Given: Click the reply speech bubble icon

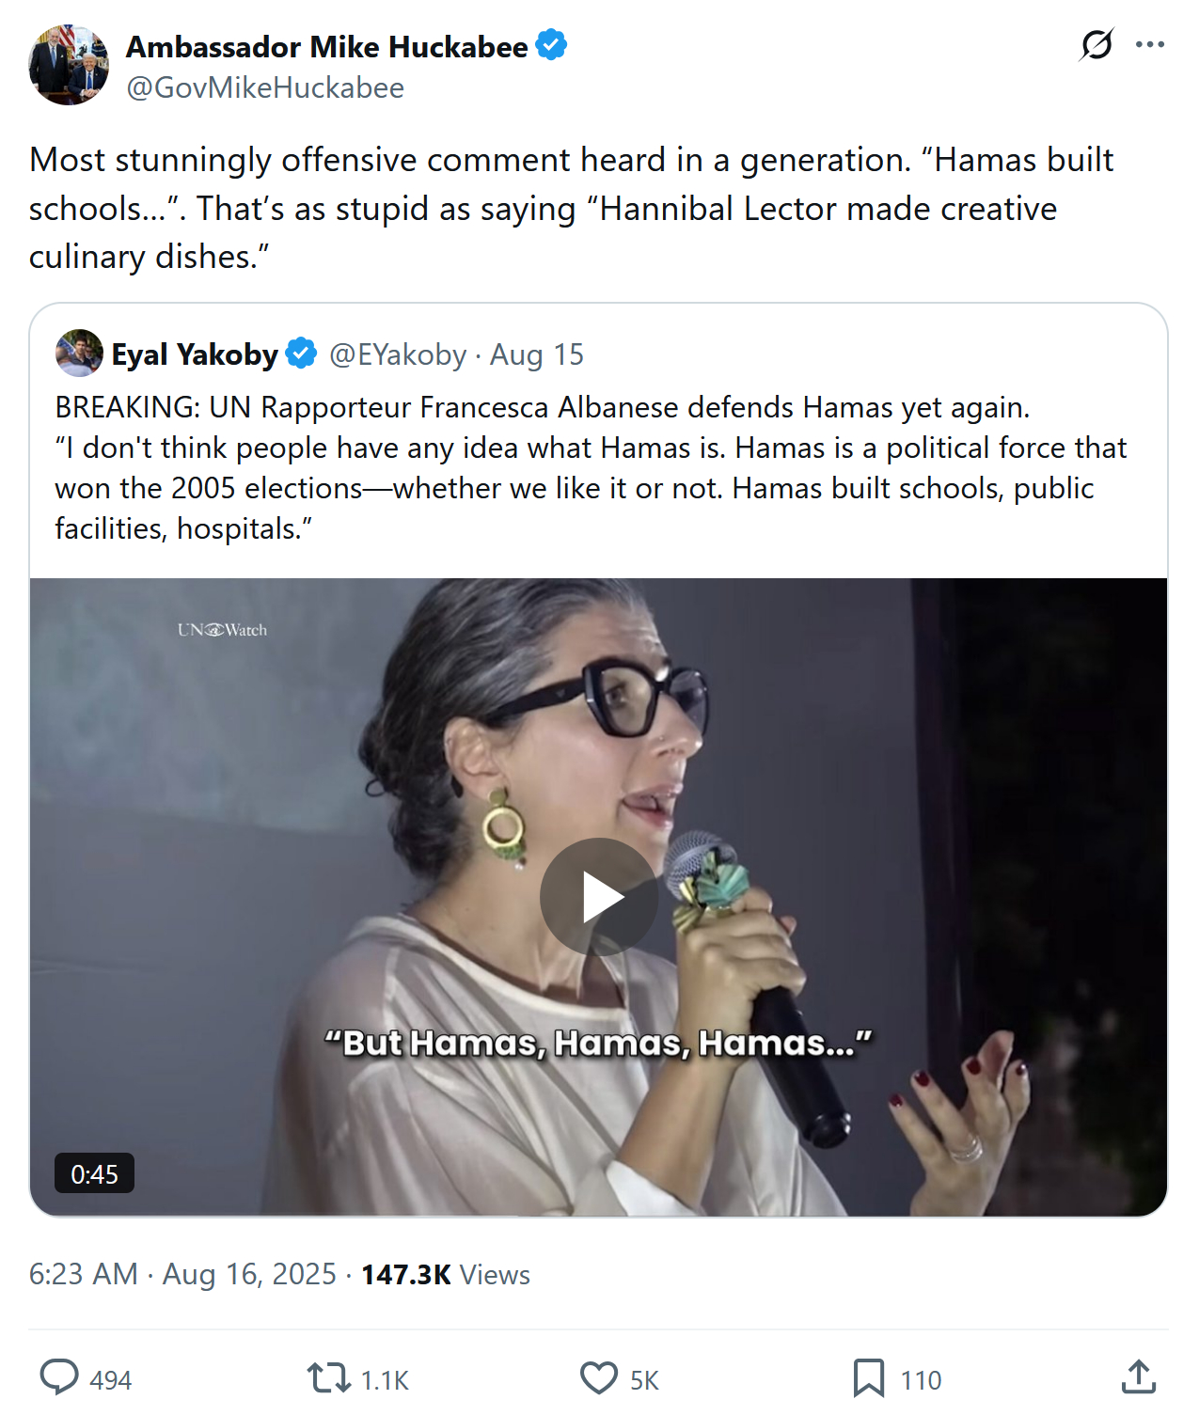Looking at the screenshot, I should click(59, 1377).
